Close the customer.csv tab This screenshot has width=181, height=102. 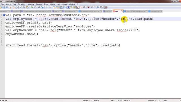tap(161, 11)
